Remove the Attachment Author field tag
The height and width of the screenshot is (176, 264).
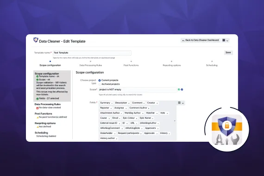pyautogui.click(x=121, y=113)
